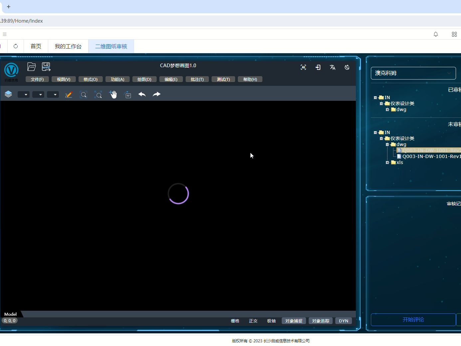Viewport: 461px width, 346px height.
Task: Collapse 仪表设计类 in the 已审核 tree
Action: click(381, 103)
